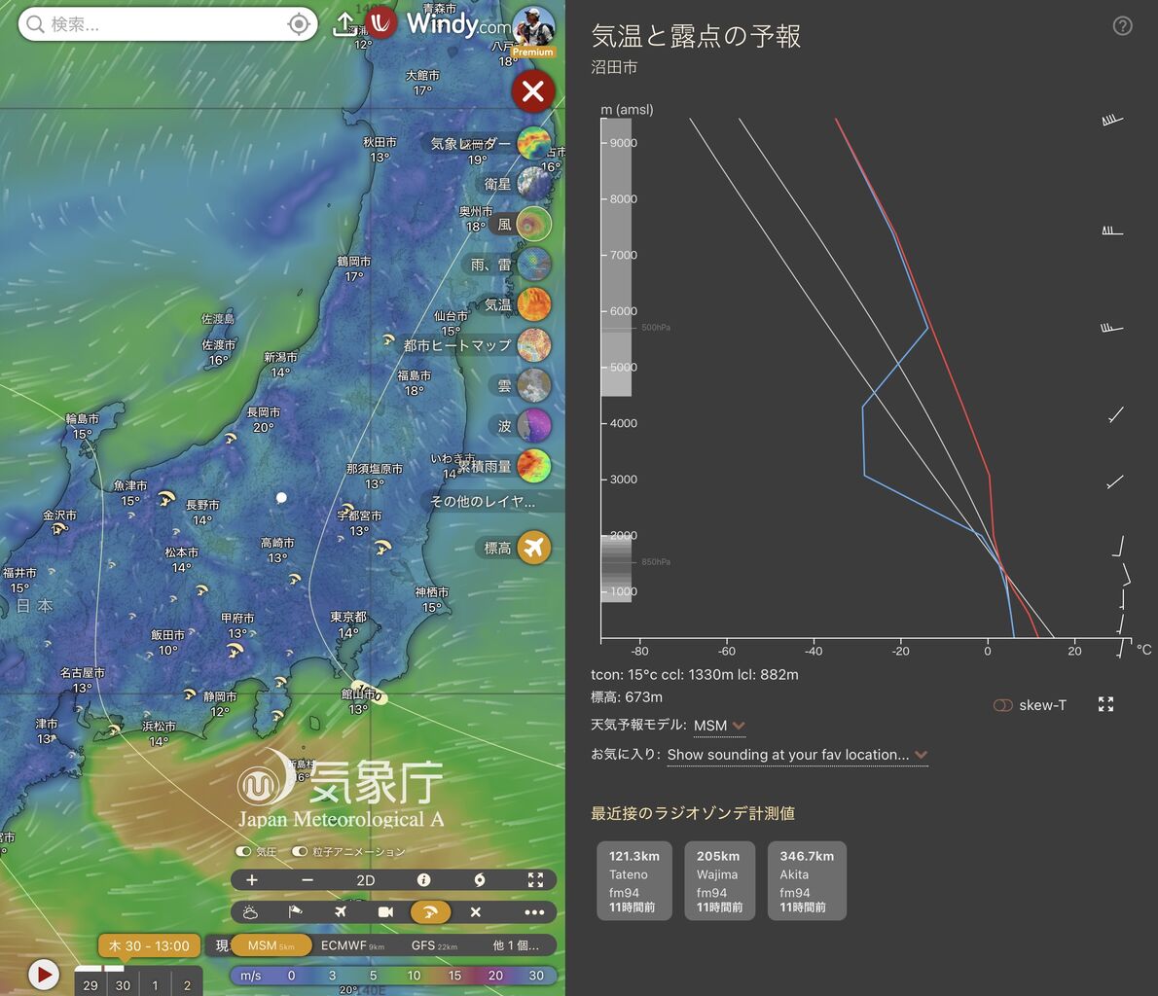This screenshot has height=996, width=1158.
Task: Select the GFS 22km model tab
Action: point(434,945)
